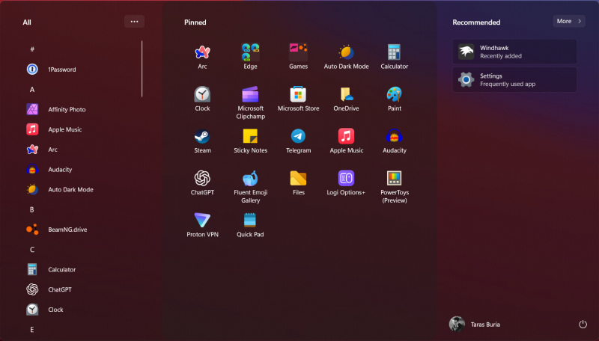Jump via the # letter header
Screen dimensions: 599x341
pyautogui.click(x=32, y=49)
